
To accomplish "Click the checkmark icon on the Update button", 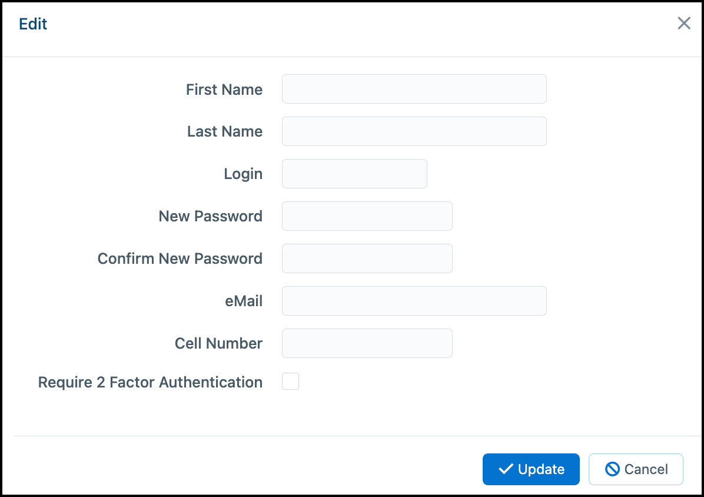I will pos(506,469).
